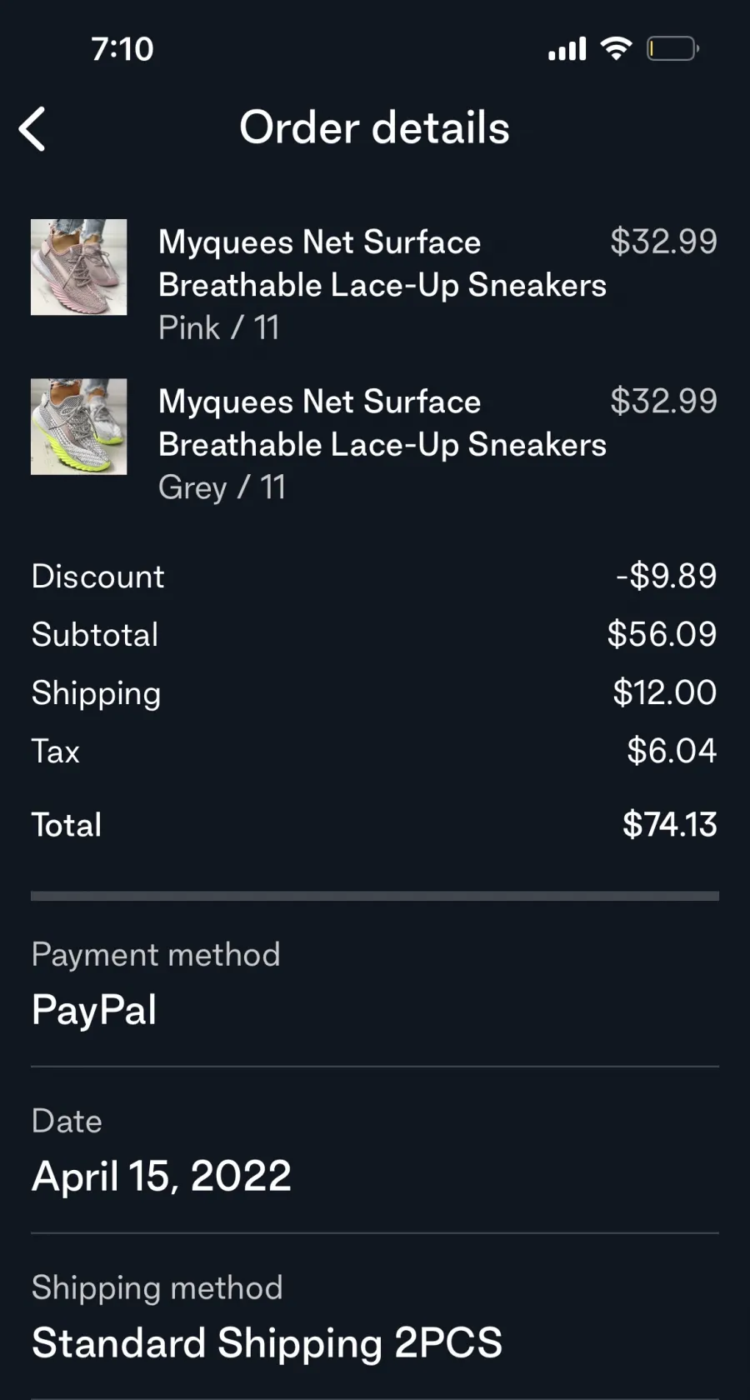Tap the cellular signal bars icon
The height and width of the screenshot is (1400, 750).
pos(567,49)
